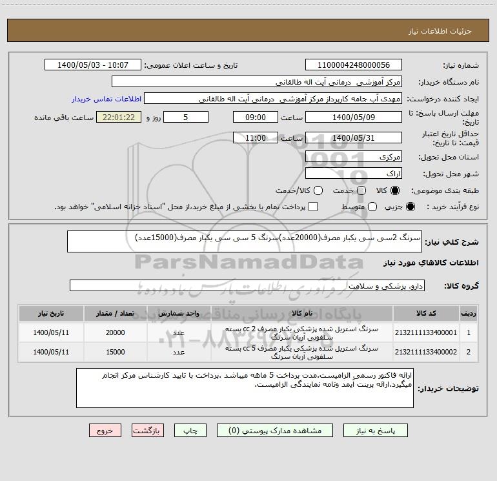Click the quantity cell 20000
Screen dimensions: 497x481
pyautogui.click(x=115, y=333)
